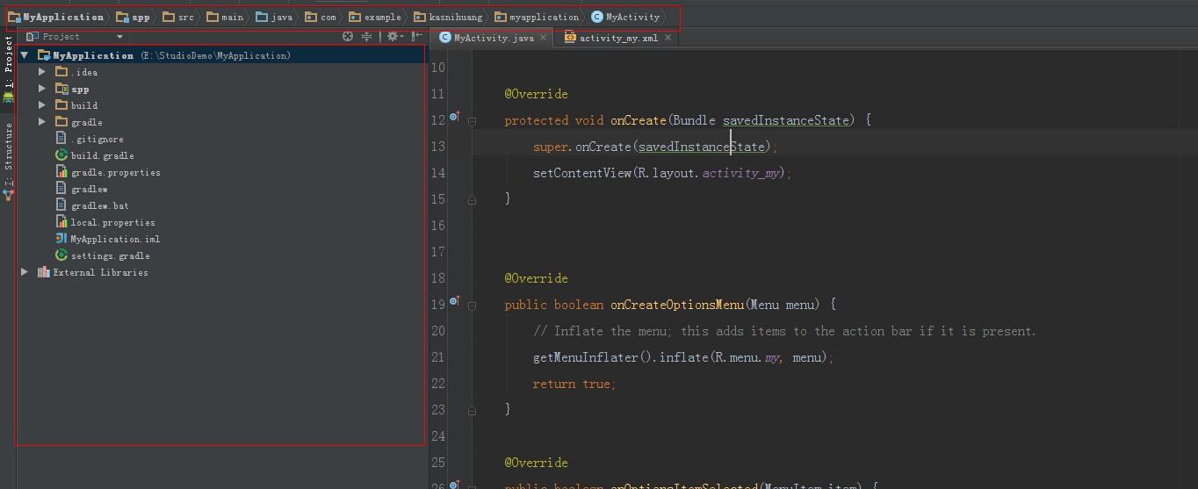Expand the gradle folder
This screenshot has width=1198, height=489.
pyautogui.click(x=42, y=122)
